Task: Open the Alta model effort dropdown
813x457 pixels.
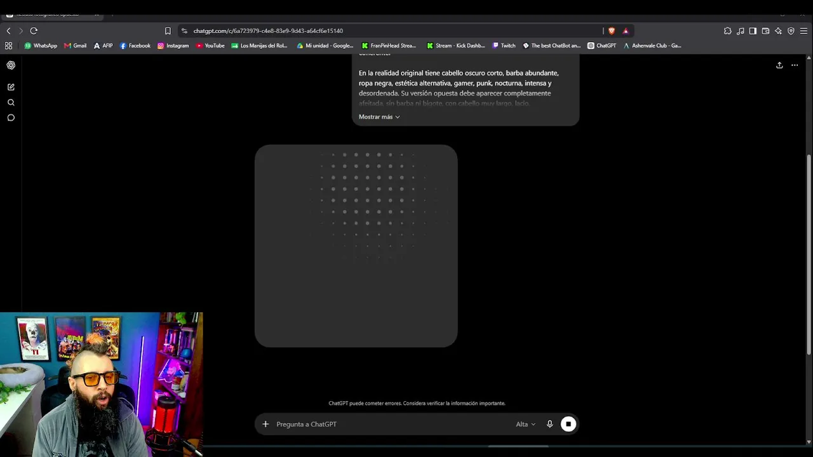Action: (525, 424)
